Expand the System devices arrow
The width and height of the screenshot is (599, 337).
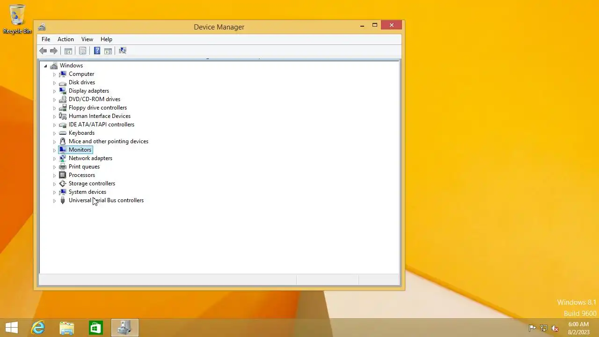[54, 192]
